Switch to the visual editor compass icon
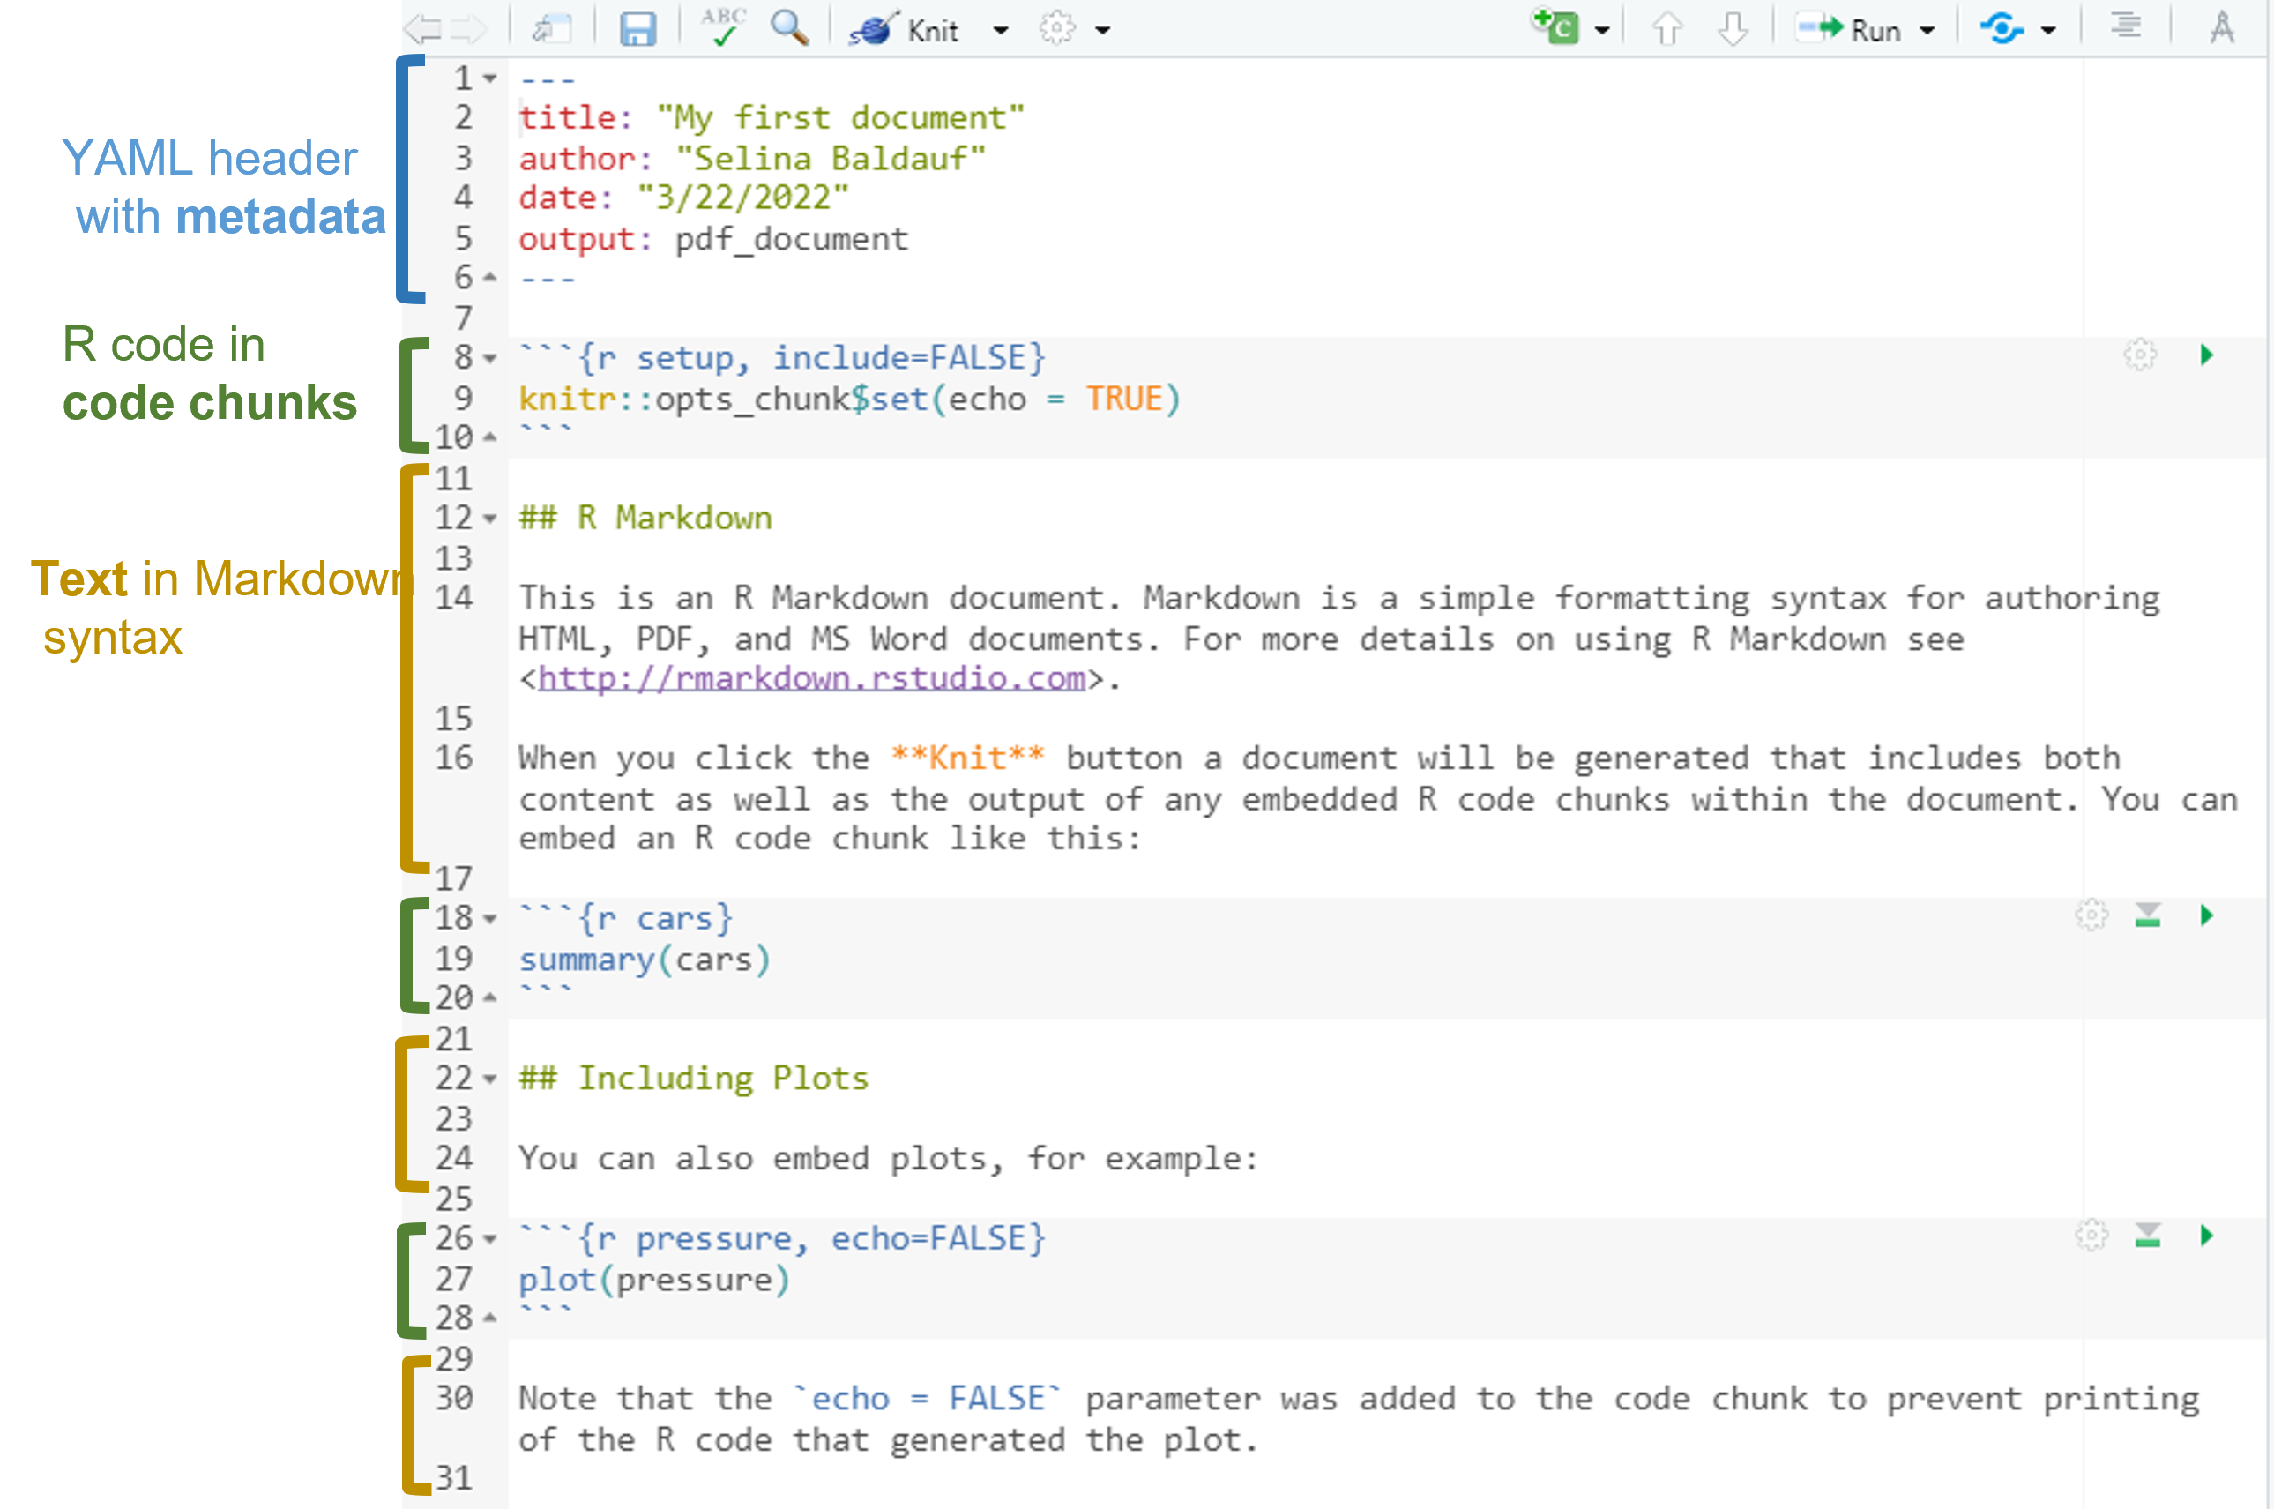Viewport: 2274px width, 1509px height. click(2222, 28)
